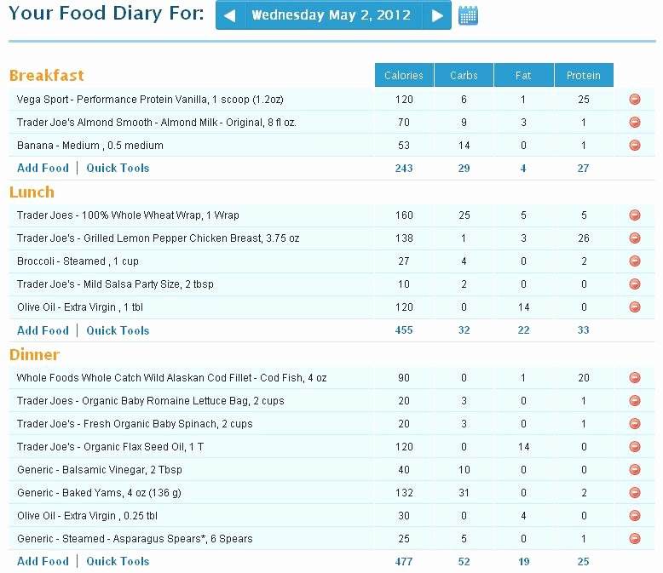Image resolution: width=663 pixels, height=573 pixels.
Task: Click the Lunch section heading
Action: [x=32, y=192]
